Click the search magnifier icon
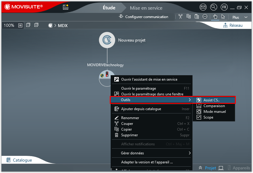The image size is (253, 173). point(213,7)
